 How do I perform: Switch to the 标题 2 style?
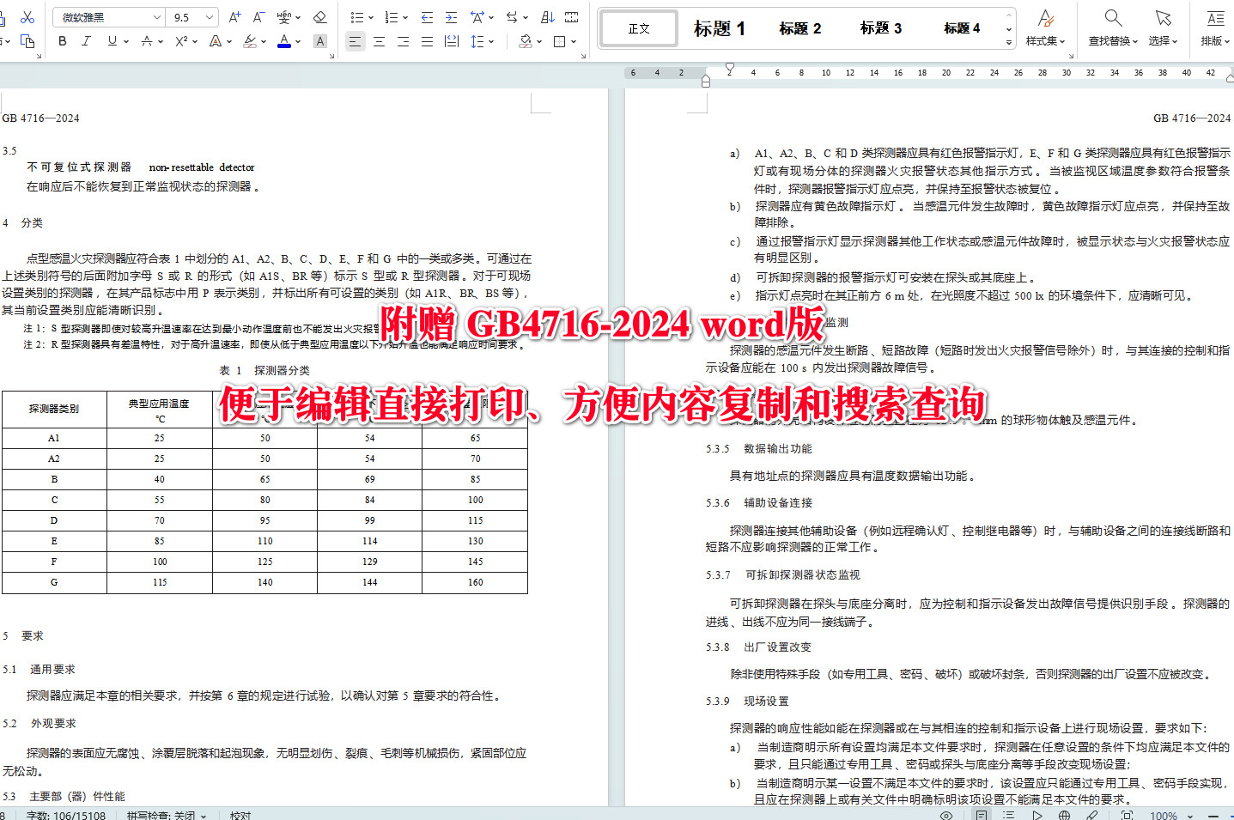point(799,28)
